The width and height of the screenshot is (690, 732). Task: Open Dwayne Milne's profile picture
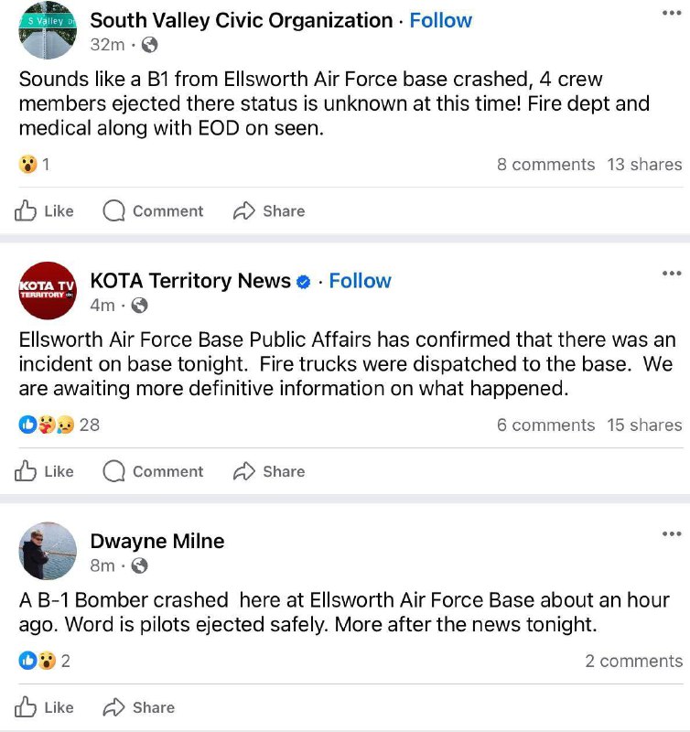(x=48, y=551)
